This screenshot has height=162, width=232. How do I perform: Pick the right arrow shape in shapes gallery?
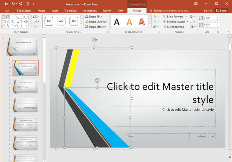[21, 21]
